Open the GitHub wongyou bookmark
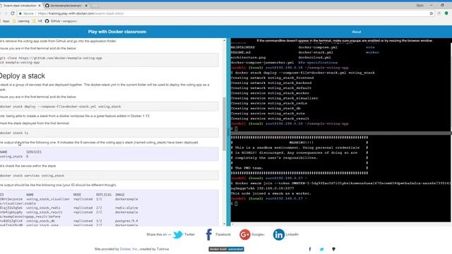 point(61,21)
